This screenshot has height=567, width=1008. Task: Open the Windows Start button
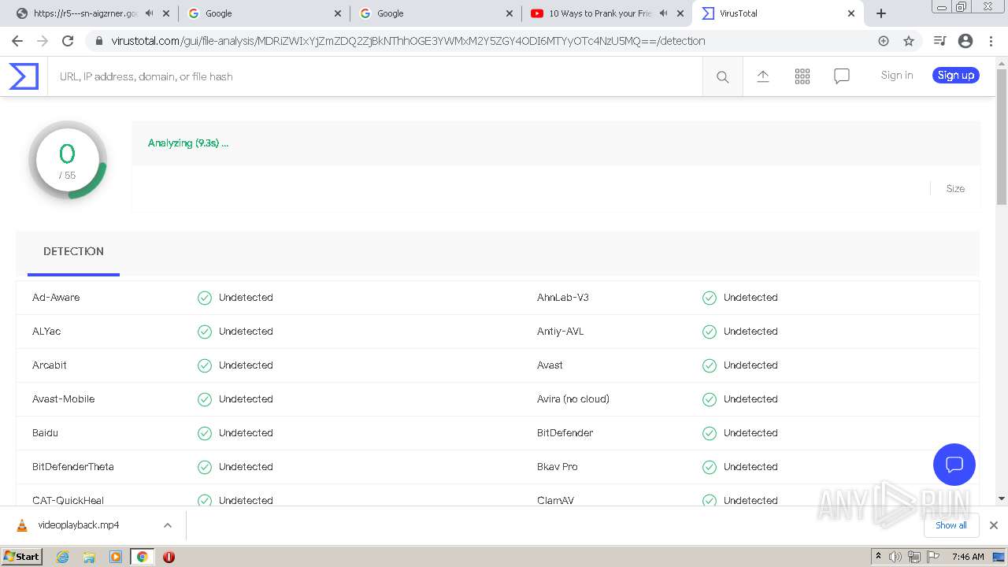pyautogui.click(x=22, y=557)
